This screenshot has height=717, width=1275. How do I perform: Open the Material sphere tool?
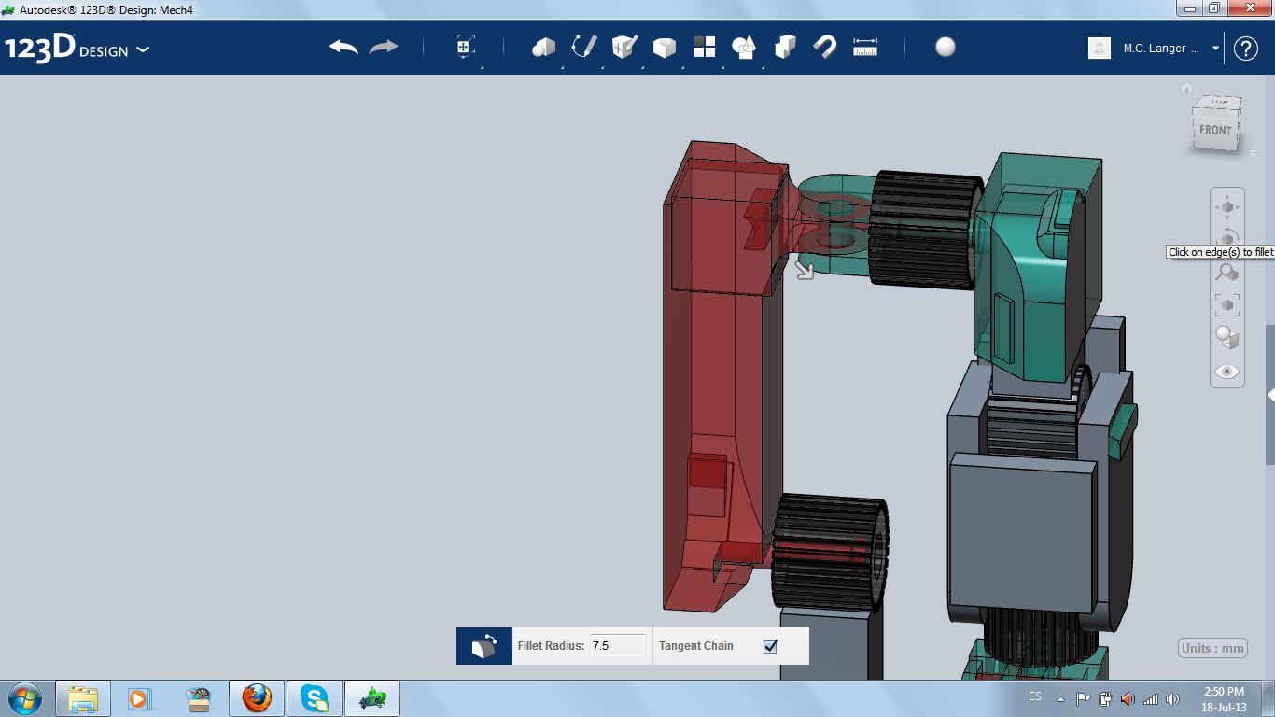(x=946, y=48)
